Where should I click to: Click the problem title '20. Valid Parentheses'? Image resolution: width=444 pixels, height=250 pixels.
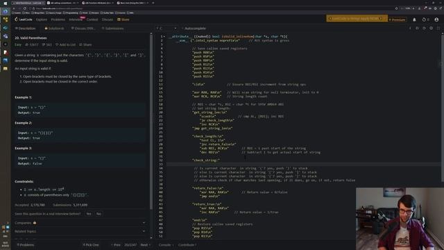31,38
